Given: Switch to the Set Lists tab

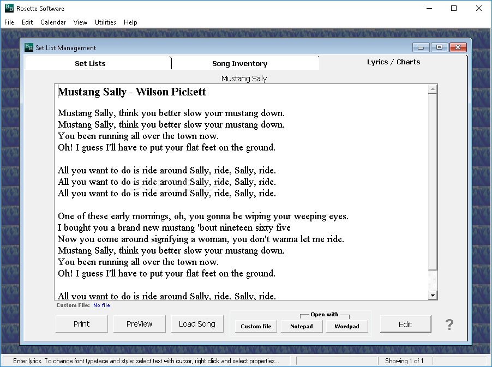Looking at the screenshot, I should click(x=98, y=63).
